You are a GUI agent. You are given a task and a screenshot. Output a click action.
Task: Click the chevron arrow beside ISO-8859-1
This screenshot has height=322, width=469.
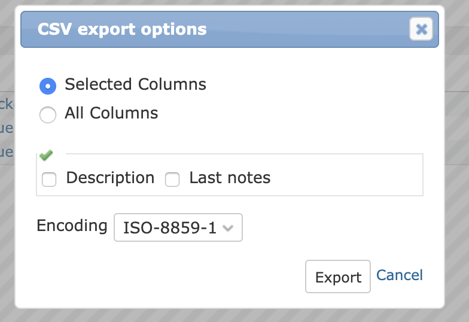(x=228, y=228)
